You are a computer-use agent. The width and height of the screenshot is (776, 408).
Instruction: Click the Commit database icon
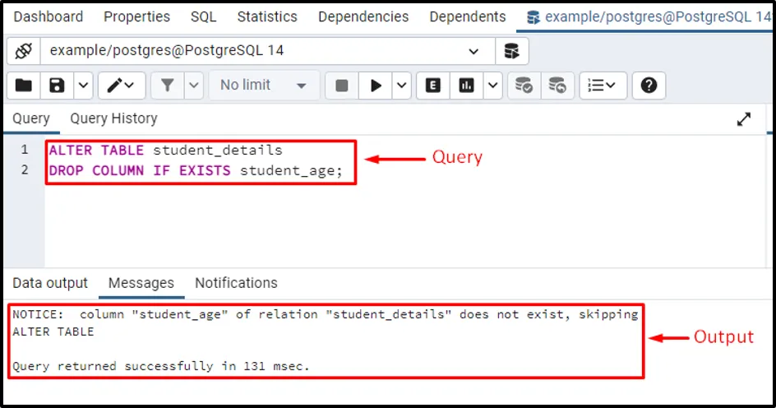pyautogui.click(x=523, y=86)
